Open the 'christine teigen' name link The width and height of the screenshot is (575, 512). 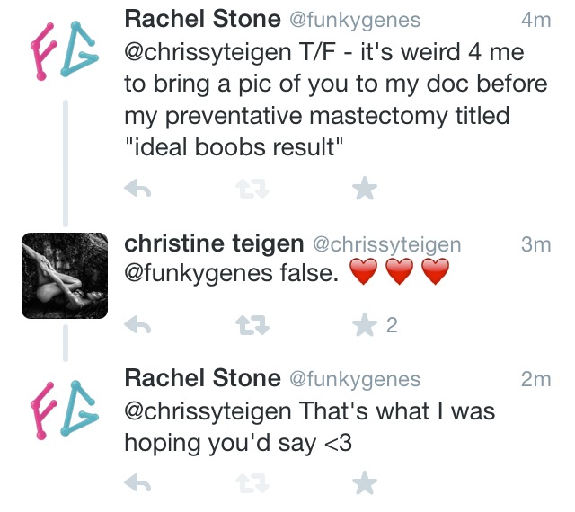(x=213, y=243)
